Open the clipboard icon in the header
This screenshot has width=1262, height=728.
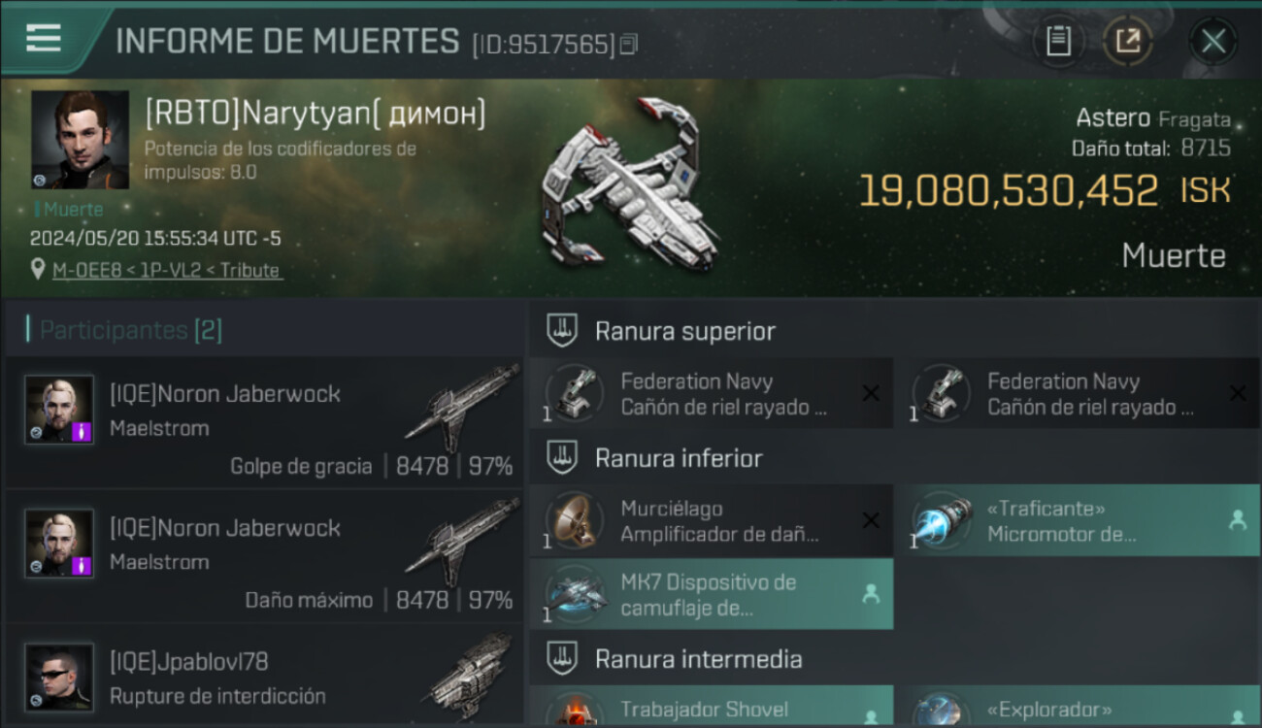click(x=1058, y=41)
